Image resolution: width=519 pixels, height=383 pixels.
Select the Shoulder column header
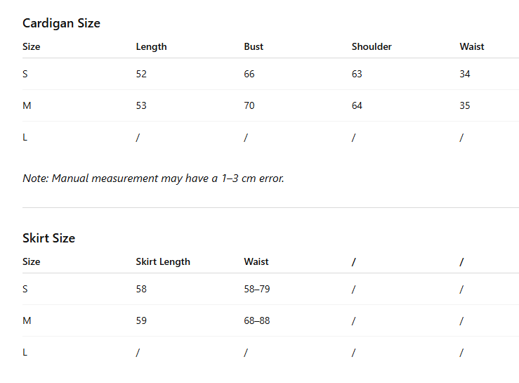[372, 46]
